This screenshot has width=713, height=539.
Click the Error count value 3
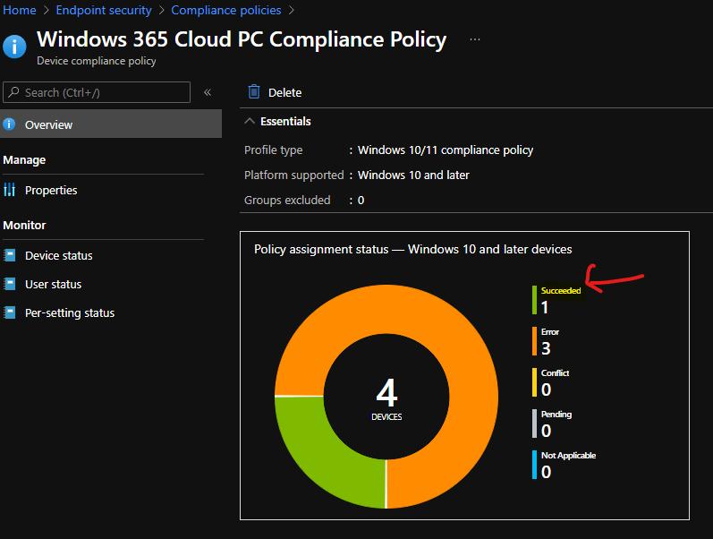[x=546, y=348]
